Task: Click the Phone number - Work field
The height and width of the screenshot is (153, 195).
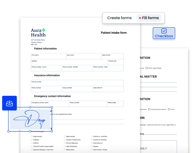Action: tap(108, 68)
